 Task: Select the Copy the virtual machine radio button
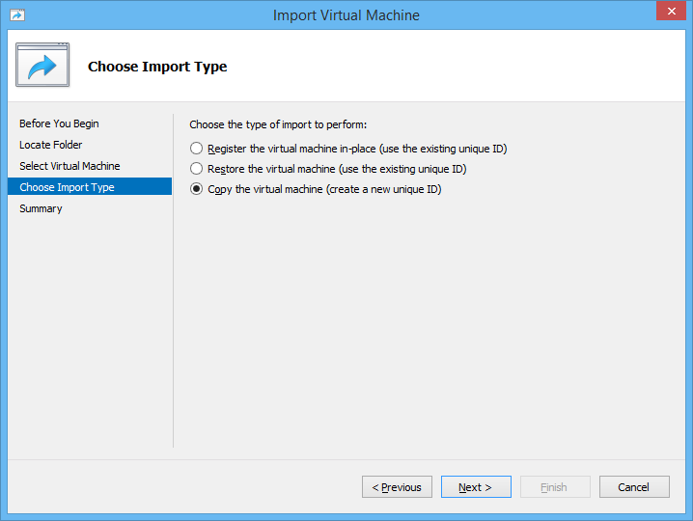[x=197, y=189]
